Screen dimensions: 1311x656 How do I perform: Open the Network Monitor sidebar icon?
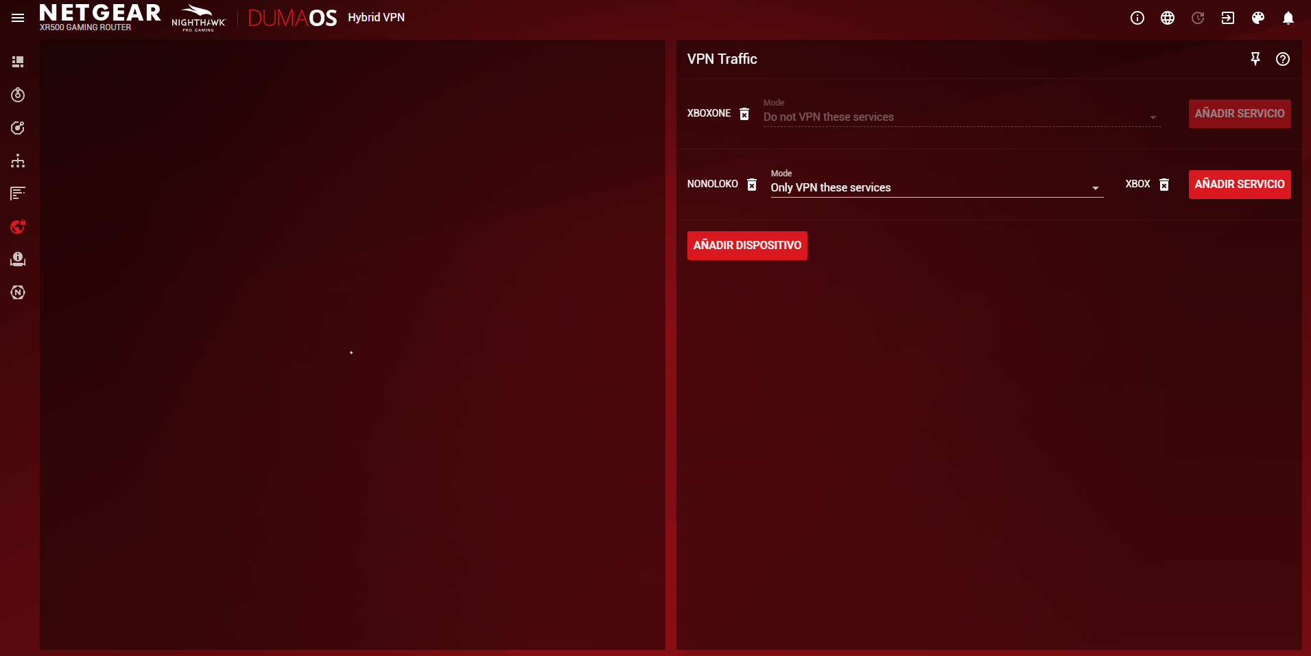(18, 193)
